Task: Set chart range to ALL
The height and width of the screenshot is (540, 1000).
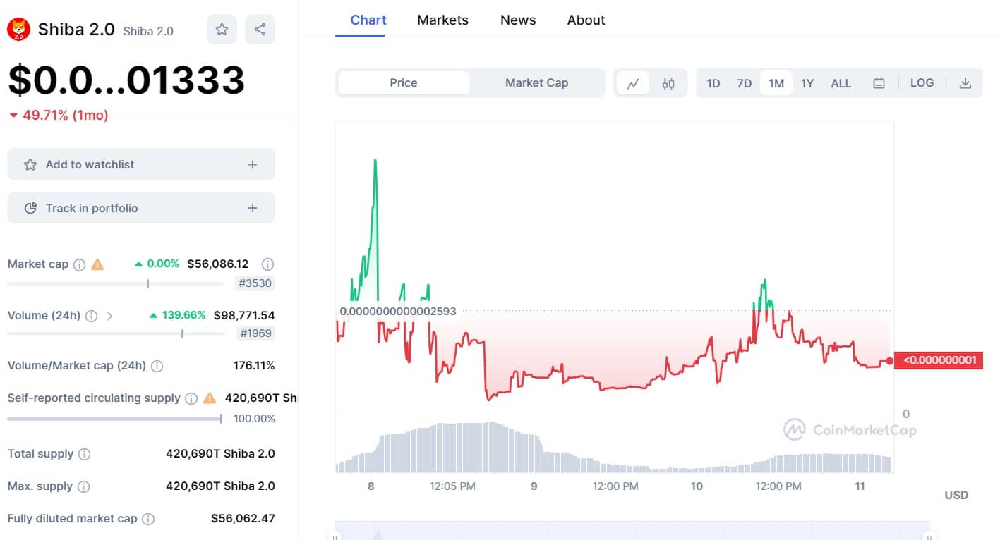Action: 841,83
